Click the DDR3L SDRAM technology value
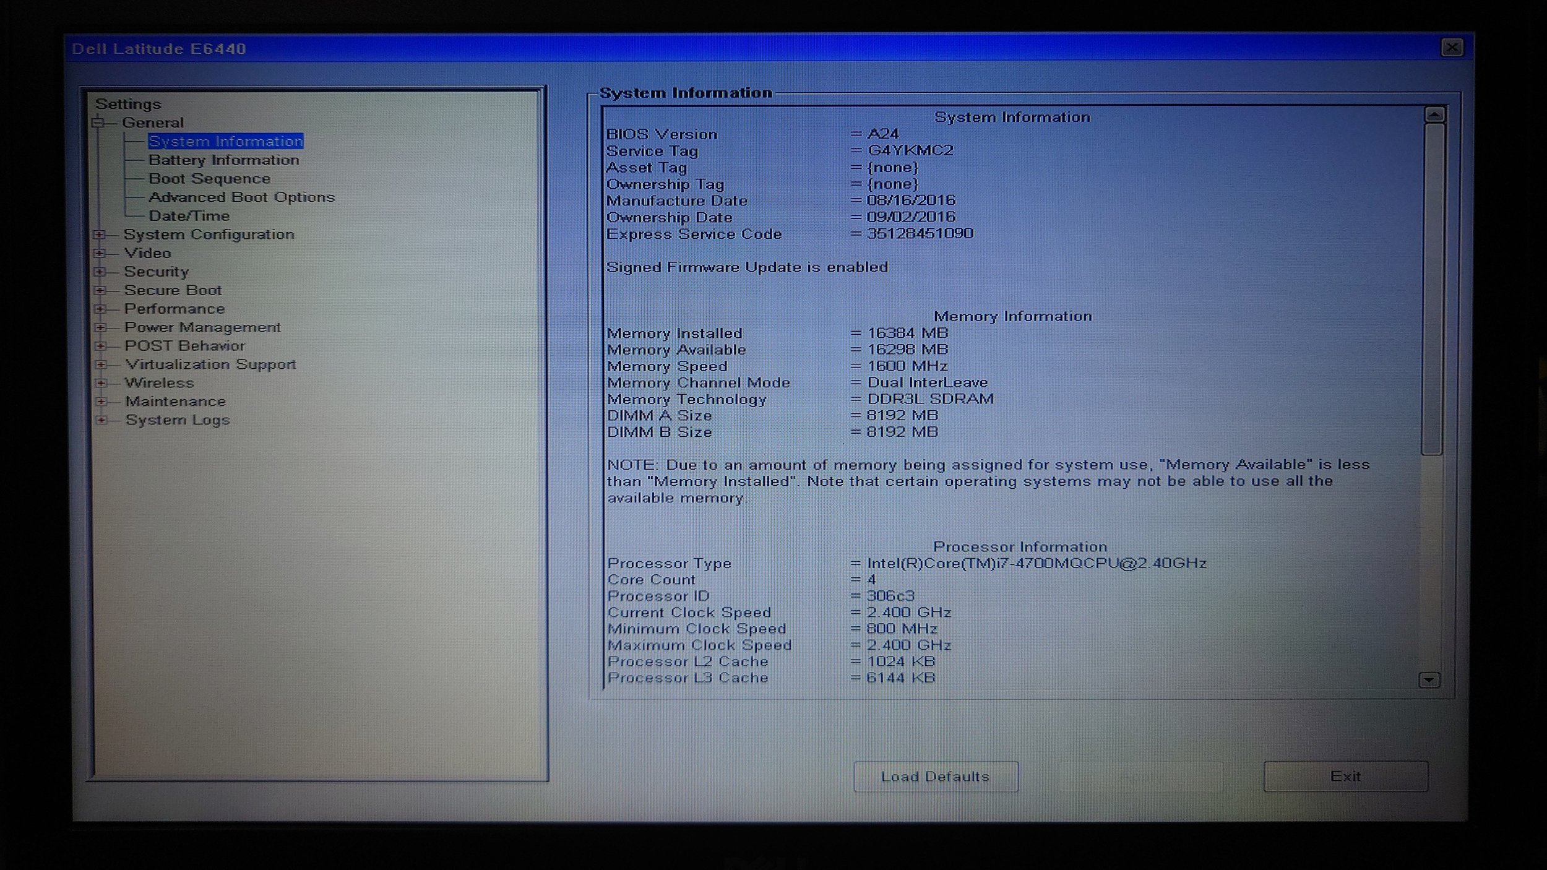 931,399
